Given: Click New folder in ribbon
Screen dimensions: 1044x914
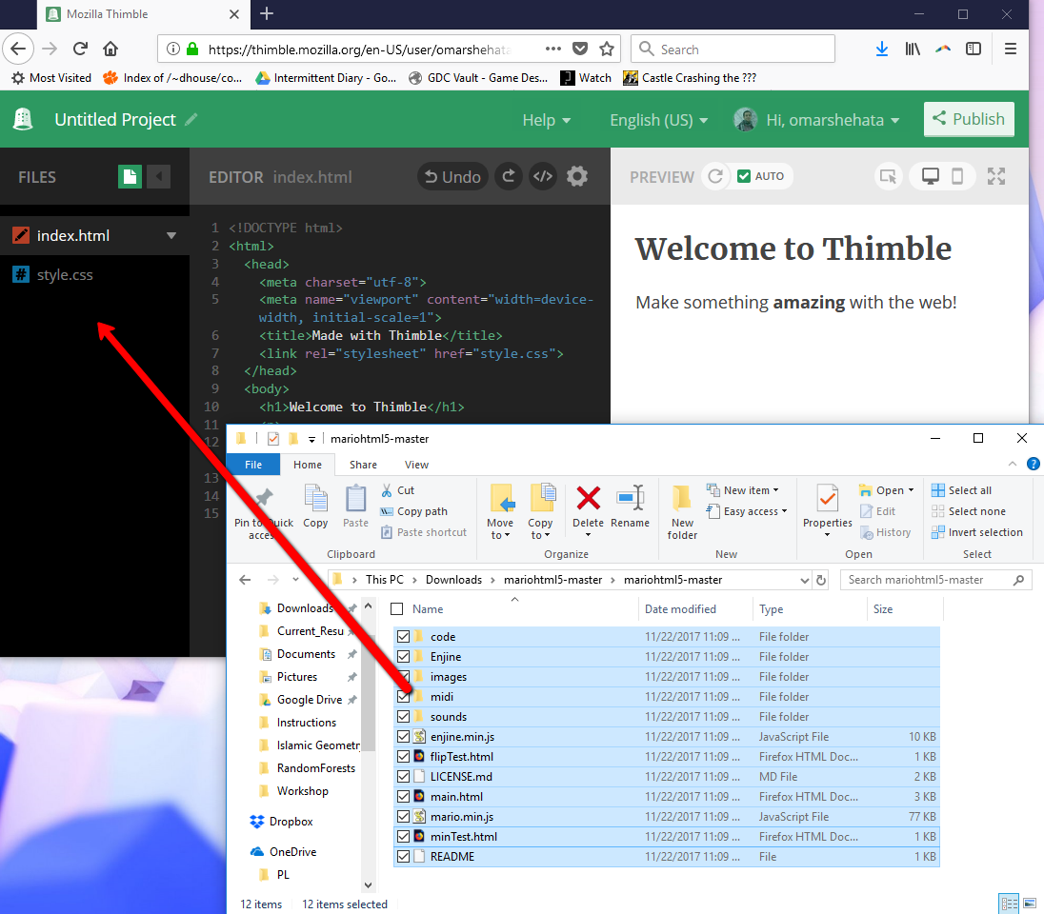Looking at the screenshot, I should (x=682, y=511).
